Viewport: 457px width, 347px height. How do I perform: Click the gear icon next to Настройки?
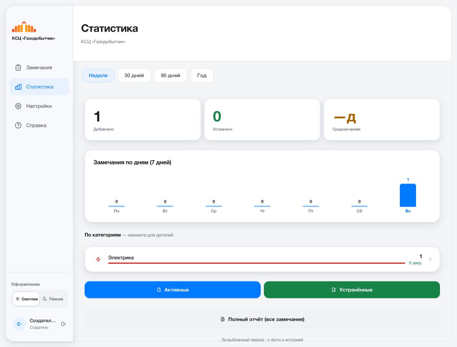point(18,106)
